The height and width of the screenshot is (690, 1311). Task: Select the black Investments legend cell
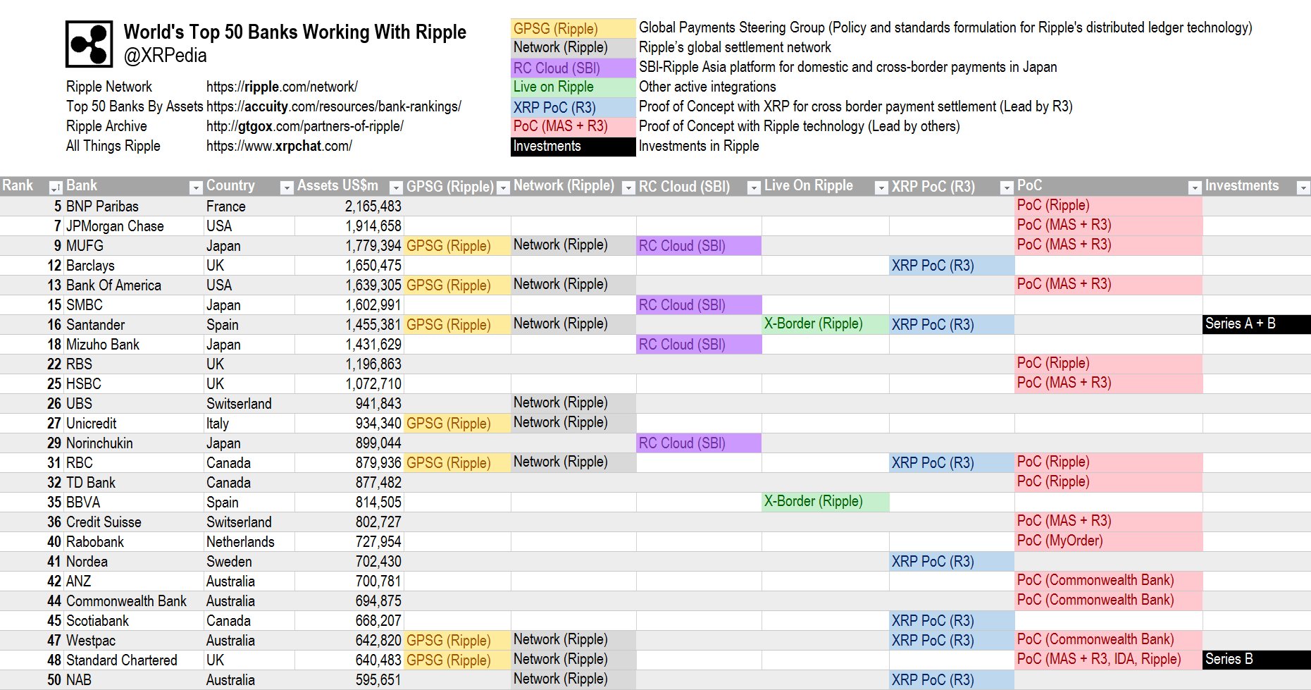573,147
